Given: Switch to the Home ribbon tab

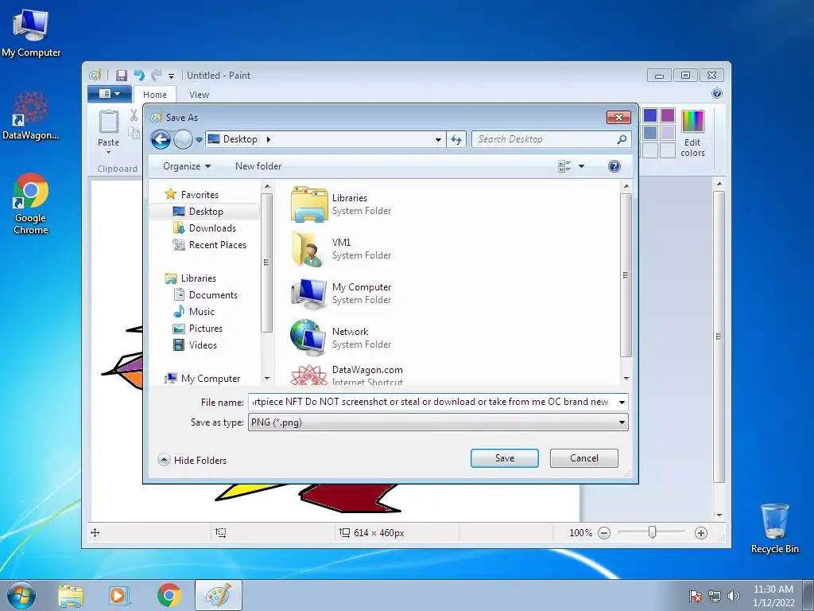Looking at the screenshot, I should coord(155,95).
